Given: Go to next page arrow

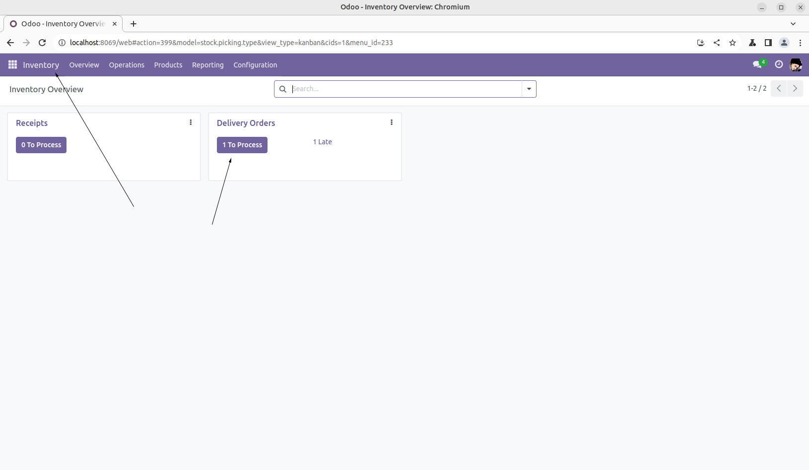Looking at the screenshot, I should pyautogui.click(x=795, y=89).
